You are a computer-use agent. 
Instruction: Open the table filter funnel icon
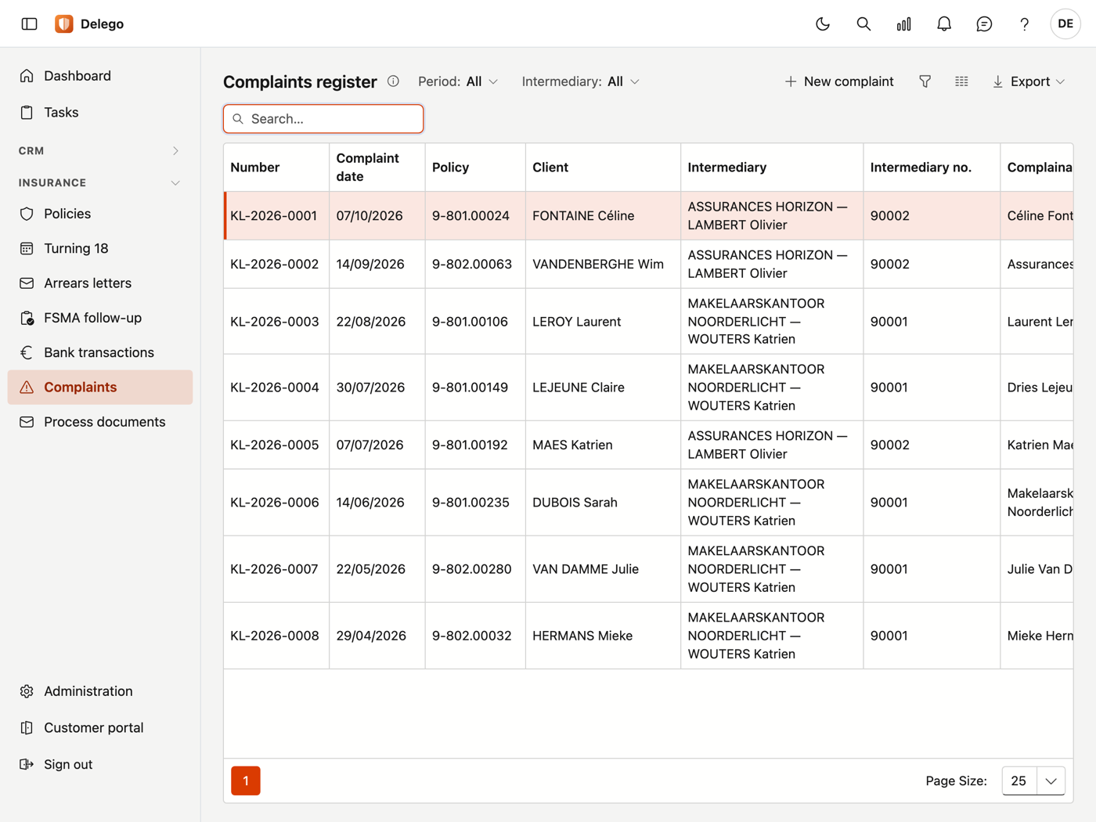[925, 81]
